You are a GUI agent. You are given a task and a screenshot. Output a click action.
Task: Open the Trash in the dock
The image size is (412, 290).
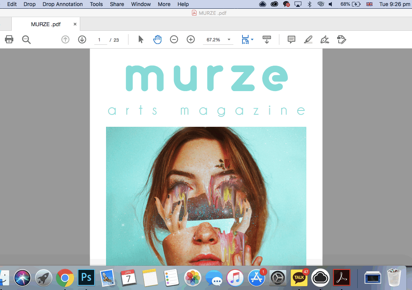pos(394,278)
